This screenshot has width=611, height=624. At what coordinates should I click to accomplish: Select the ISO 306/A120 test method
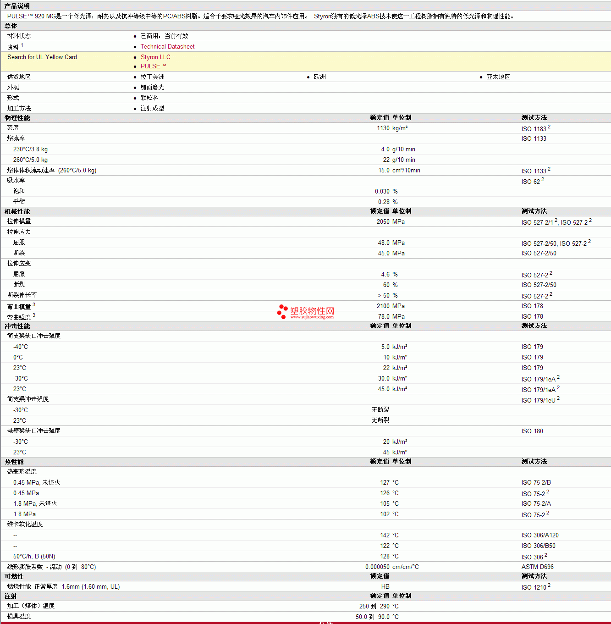pos(540,535)
